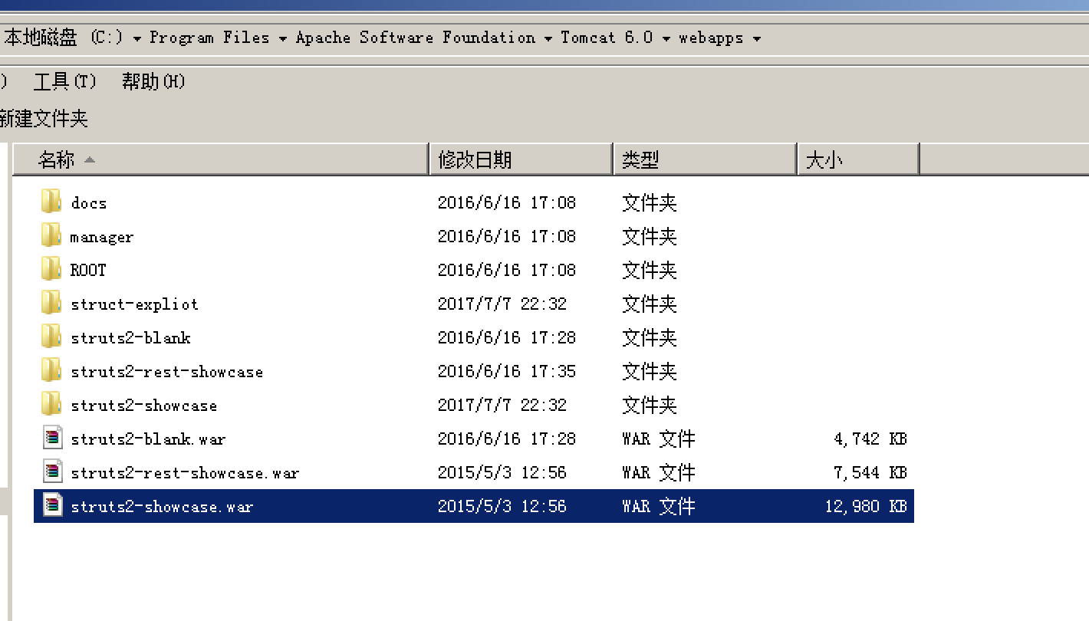Select the manager folder name

click(x=102, y=237)
